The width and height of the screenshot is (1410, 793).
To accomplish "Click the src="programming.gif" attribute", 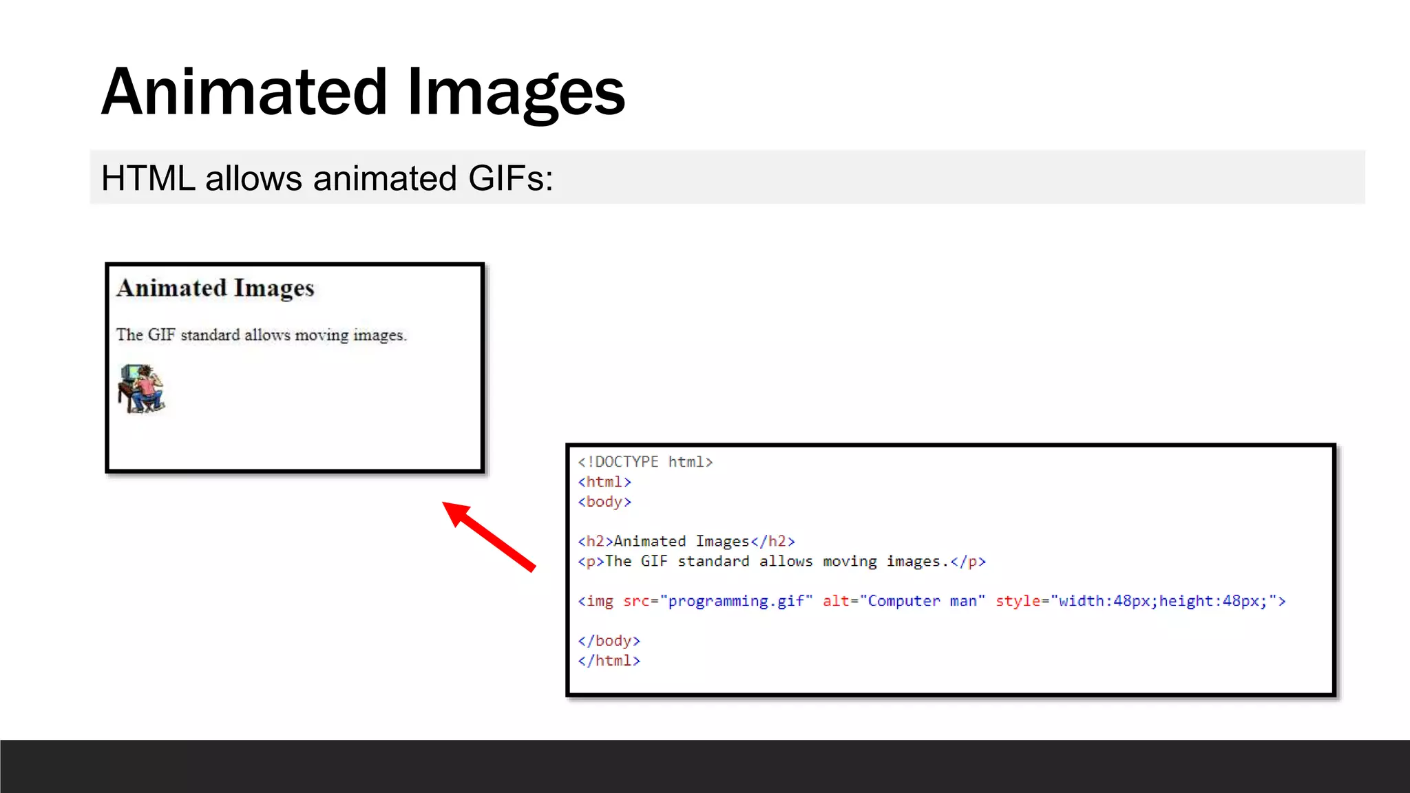I will (717, 601).
